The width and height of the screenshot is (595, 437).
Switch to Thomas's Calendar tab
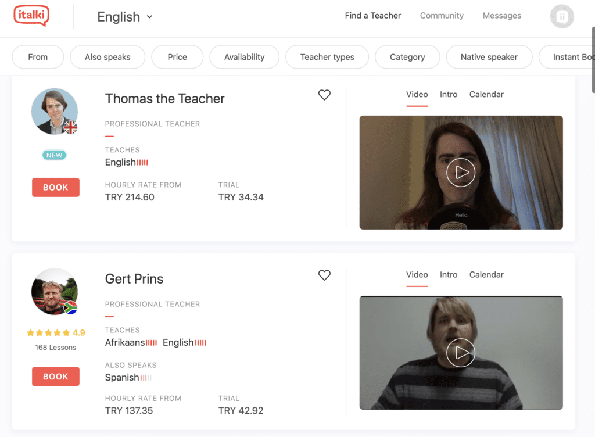tap(486, 94)
